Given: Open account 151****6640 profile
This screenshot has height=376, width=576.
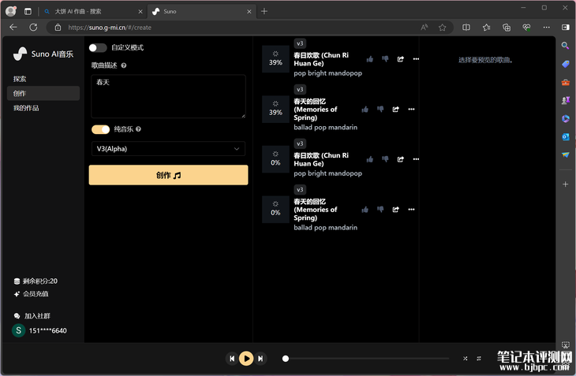Looking at the screenshot, I should 39,330.
